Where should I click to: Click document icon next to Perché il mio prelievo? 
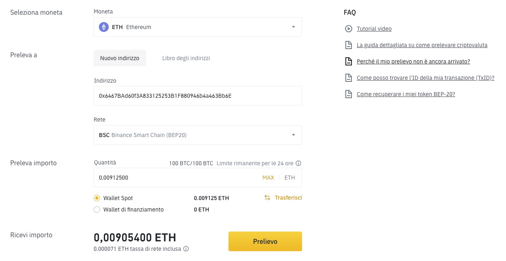348,61
